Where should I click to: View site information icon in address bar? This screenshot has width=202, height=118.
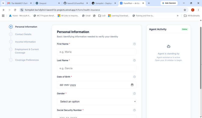(x=22, y=10)
